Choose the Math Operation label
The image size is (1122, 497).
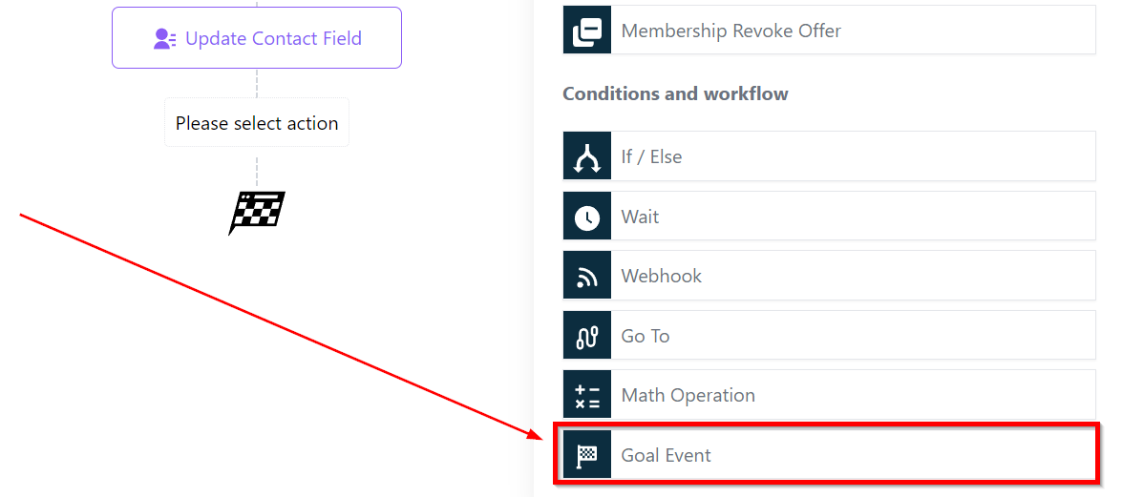[688, 395]
